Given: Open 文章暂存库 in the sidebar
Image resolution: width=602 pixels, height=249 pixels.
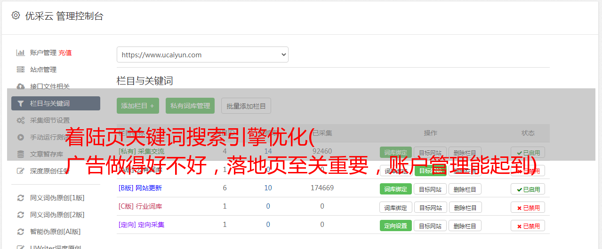Looking at the screenshot, I should coord(47,154).
